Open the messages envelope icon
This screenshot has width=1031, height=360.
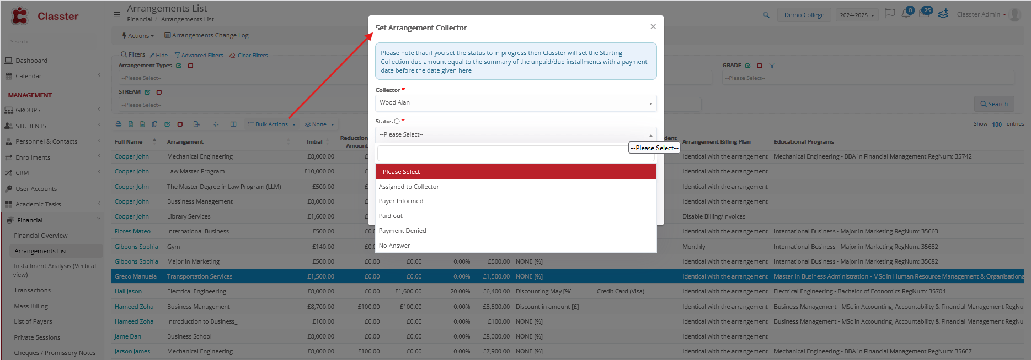tap(924, 14)
